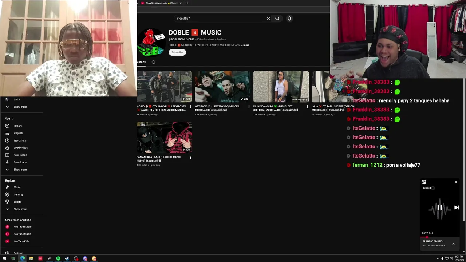Open File Explorer in the taskbar
Screen dimensions: 466x262
[x=31, y=258]
